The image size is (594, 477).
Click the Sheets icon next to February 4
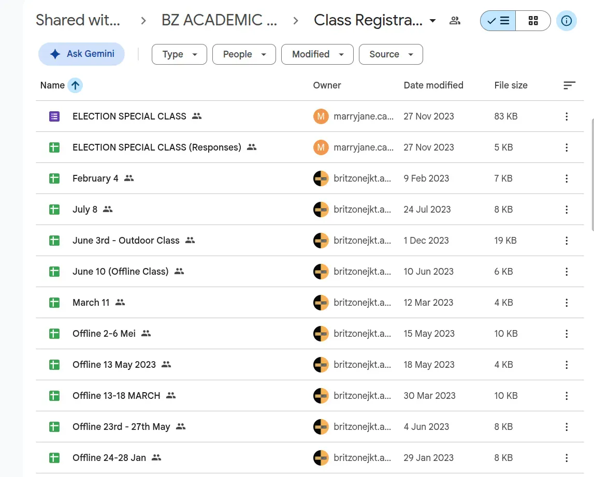tap(54, 178)
